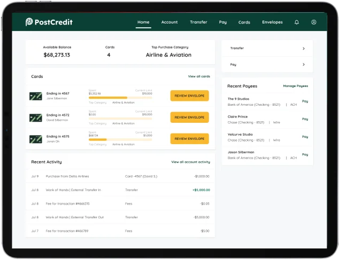Select Transfer in the top navigation
Image resolution: width=339 pixels, height=260 pixels.
tap(198, 22)
